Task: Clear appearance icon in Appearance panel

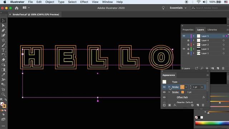Action: (x=193, y=105)
